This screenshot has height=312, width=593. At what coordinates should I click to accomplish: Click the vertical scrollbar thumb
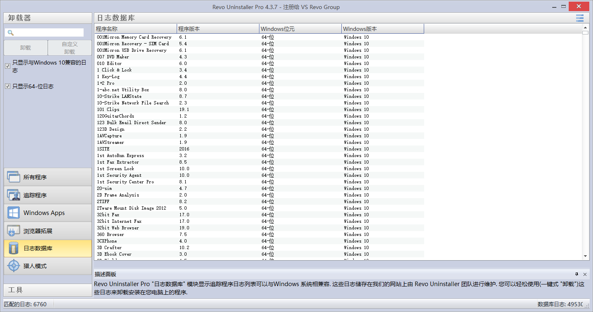(586, 32)
